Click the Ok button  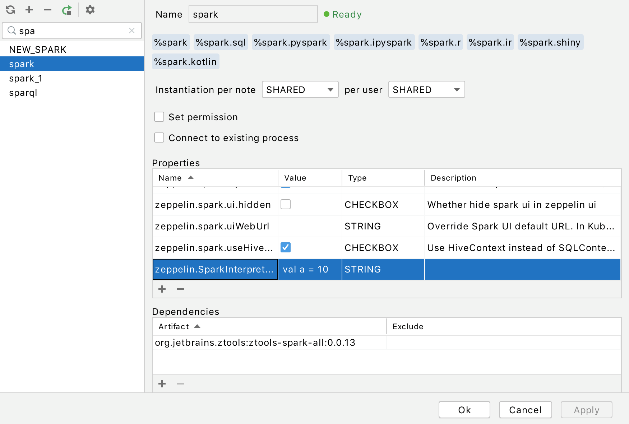[x=464, y=410]
